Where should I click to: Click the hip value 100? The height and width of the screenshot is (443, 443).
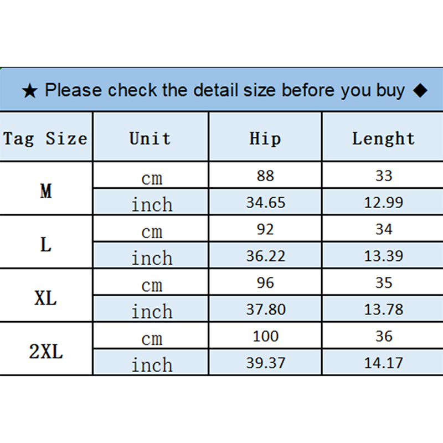[265, 336]
